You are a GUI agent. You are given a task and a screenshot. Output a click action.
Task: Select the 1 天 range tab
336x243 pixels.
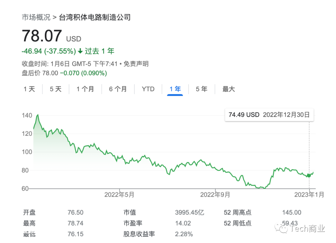point(29,89)
